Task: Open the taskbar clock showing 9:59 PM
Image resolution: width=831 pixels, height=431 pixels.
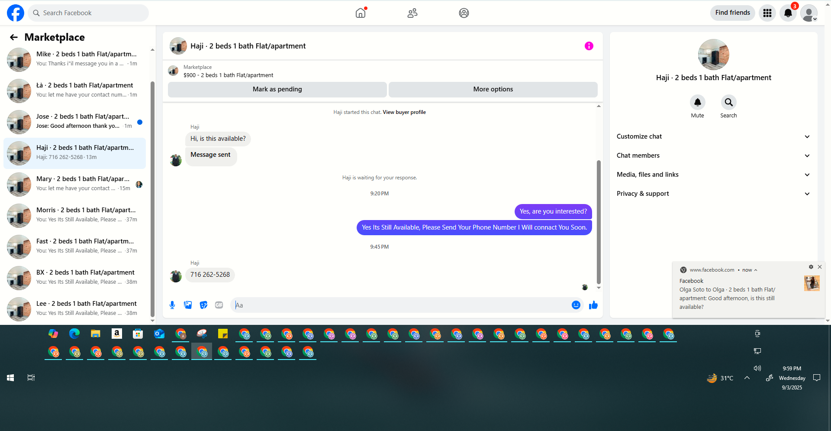Action: click(x=792, y=378)
